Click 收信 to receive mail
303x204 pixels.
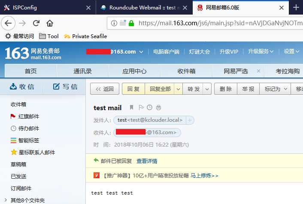tap(22, 87)
